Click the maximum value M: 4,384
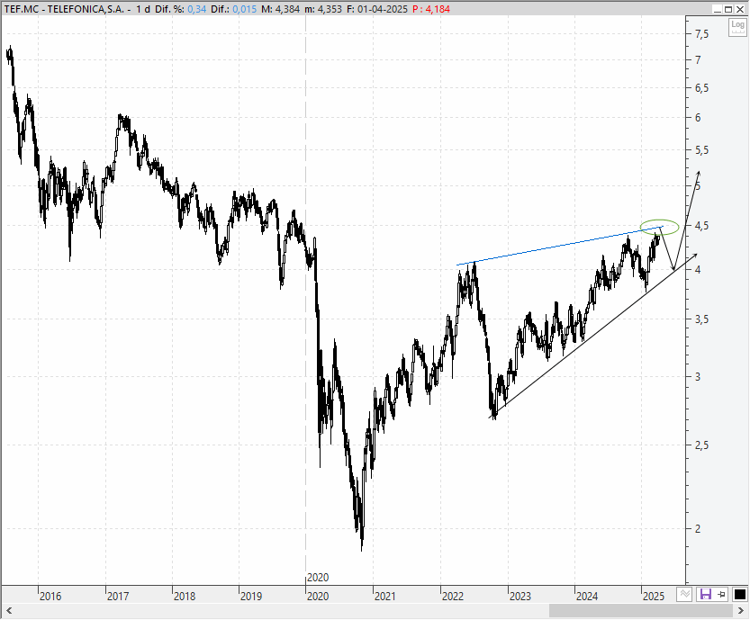The height and width of the screenshot is (620, 750). click(281, 9)
